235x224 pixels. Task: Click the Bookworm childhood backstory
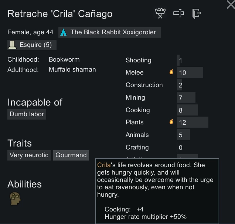click(x=64, y=59)
